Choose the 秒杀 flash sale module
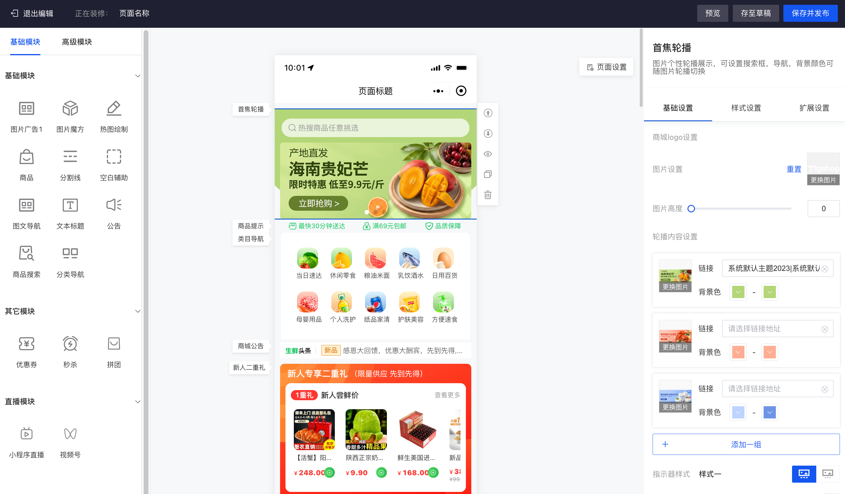The image size is (845, 494). coord(70,344)
